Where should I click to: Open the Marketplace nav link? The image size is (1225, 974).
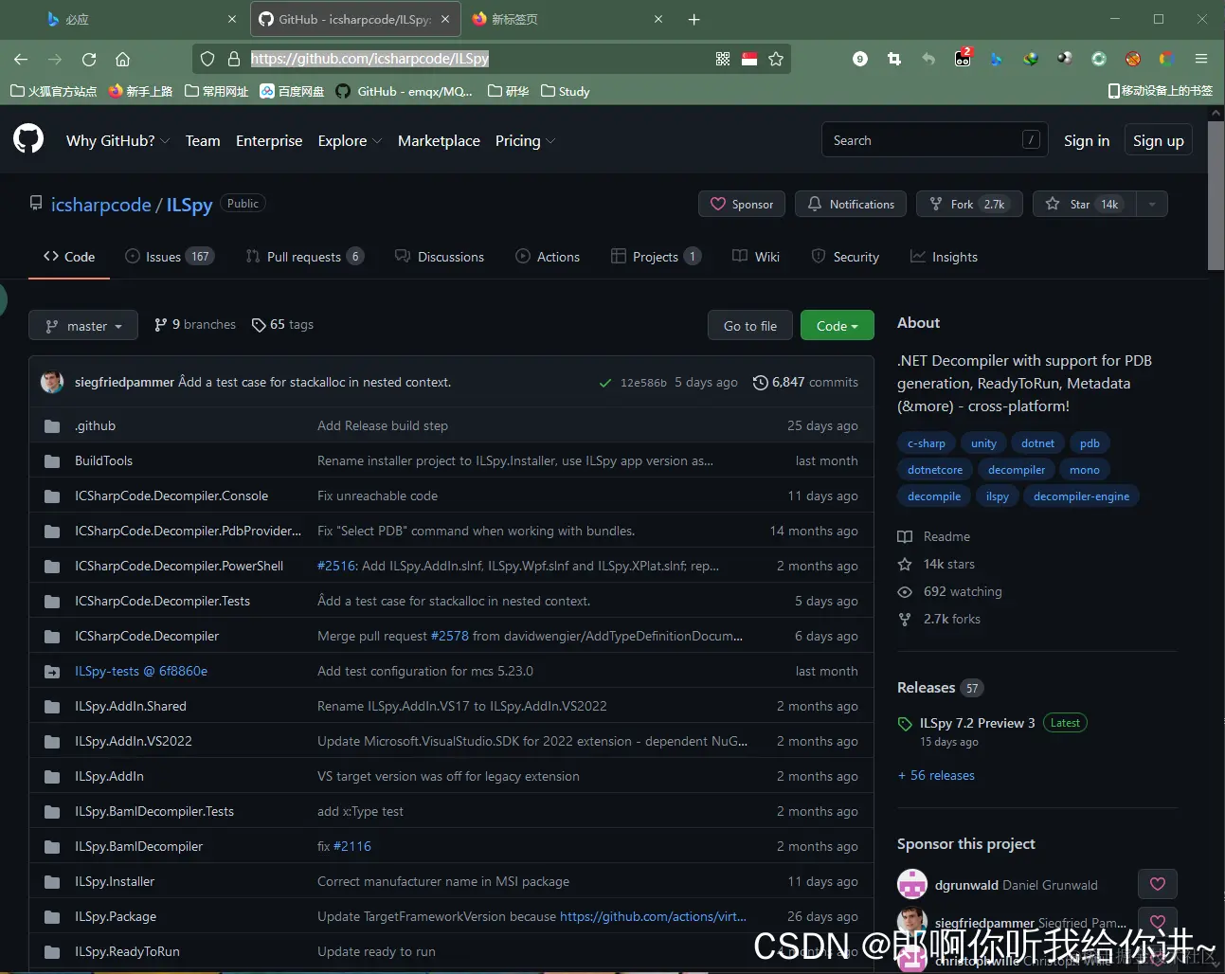(439, 140)
